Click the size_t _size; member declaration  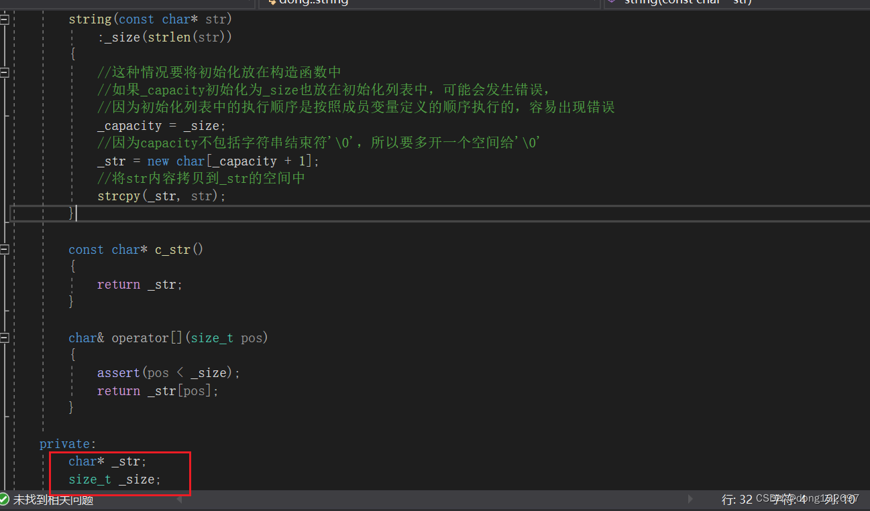point(115,480)
